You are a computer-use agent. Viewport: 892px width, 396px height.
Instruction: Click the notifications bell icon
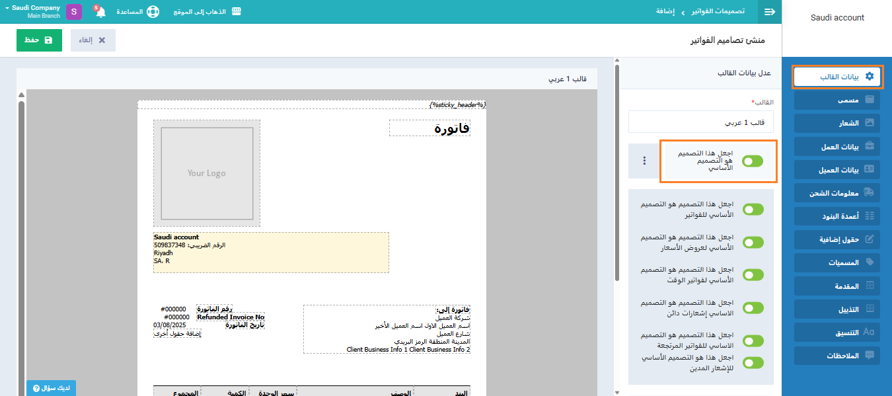[100, 13]
